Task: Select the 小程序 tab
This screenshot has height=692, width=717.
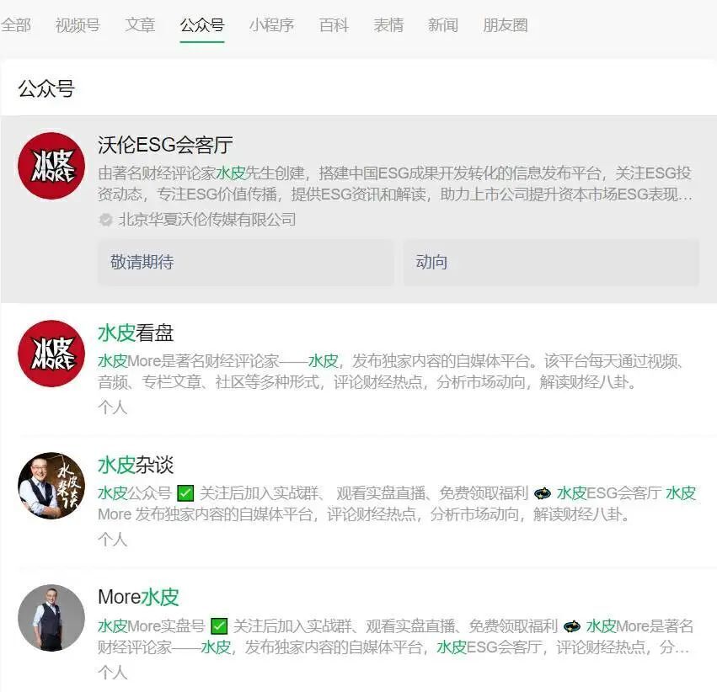Action: pos(271,25)
